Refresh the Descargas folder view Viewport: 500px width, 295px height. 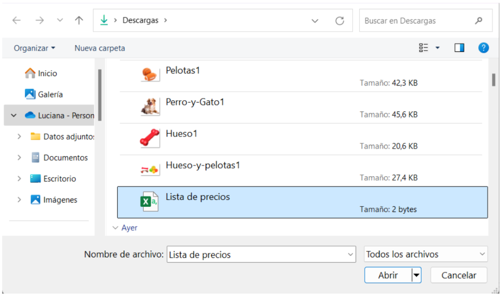tap(340, 21)
